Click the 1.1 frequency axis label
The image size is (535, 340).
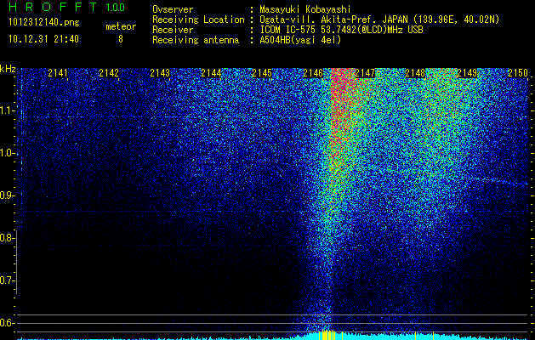pos(6,110)
